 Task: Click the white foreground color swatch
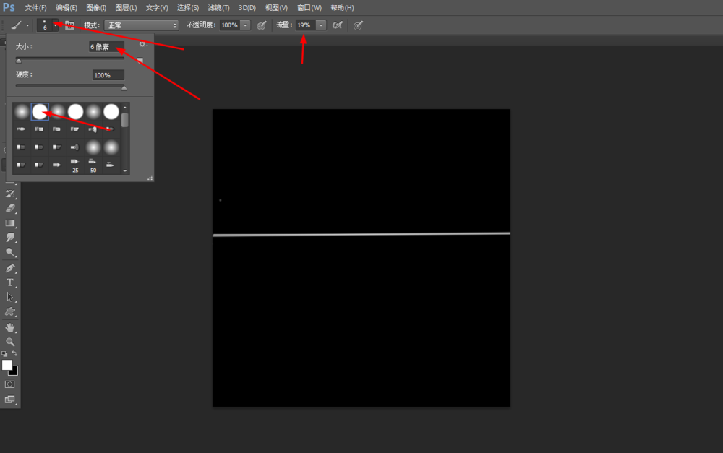click(x=7, y=365)
